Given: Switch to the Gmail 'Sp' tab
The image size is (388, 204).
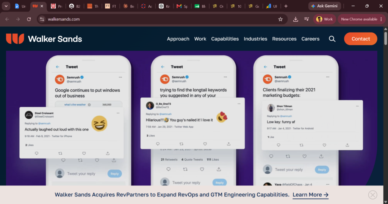Looking at the screenshot, I should coord(182,6).
